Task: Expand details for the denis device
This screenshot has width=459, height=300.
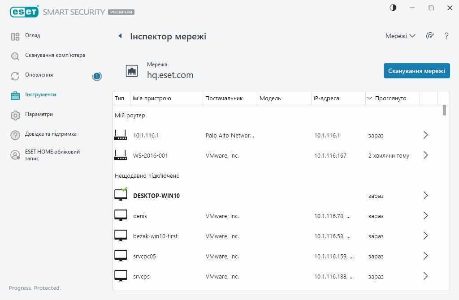Action: (426, 216)
